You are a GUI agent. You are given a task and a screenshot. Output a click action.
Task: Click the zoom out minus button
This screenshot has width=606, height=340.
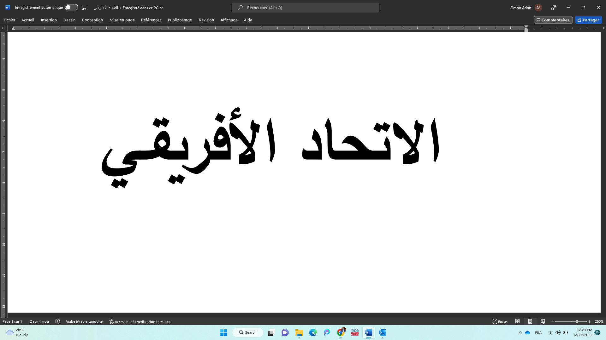pos(552,321)
